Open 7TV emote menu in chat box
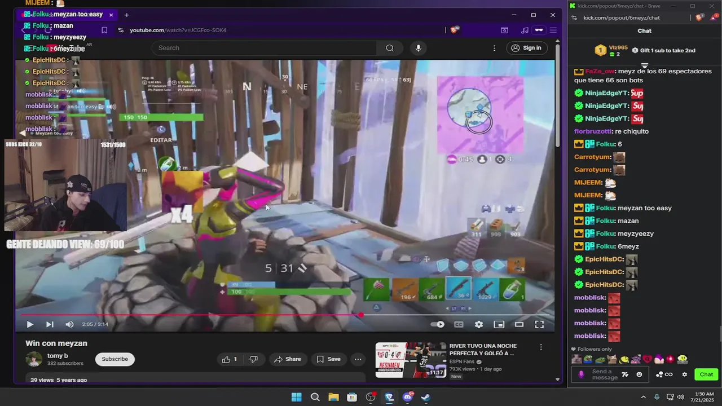722x406 pixels. tap(625, 374)
